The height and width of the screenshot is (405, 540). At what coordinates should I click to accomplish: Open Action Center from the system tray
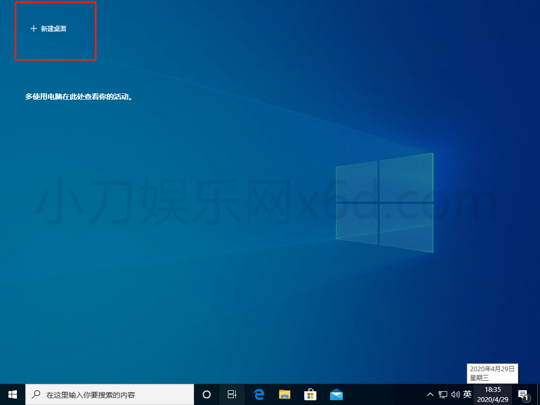524,394
